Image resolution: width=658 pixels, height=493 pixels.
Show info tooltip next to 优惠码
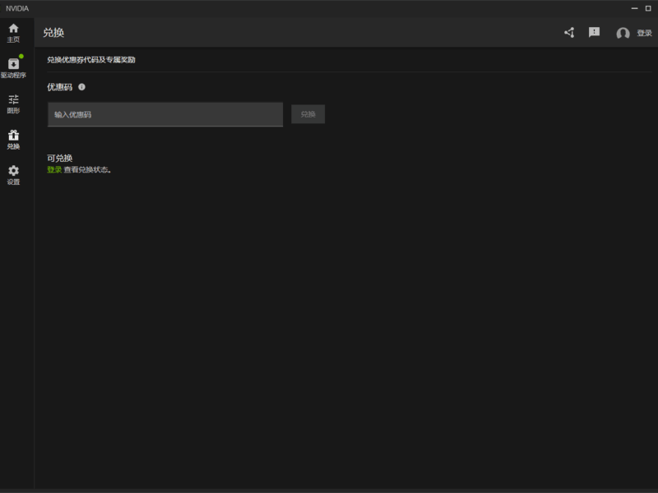[81, 87]
